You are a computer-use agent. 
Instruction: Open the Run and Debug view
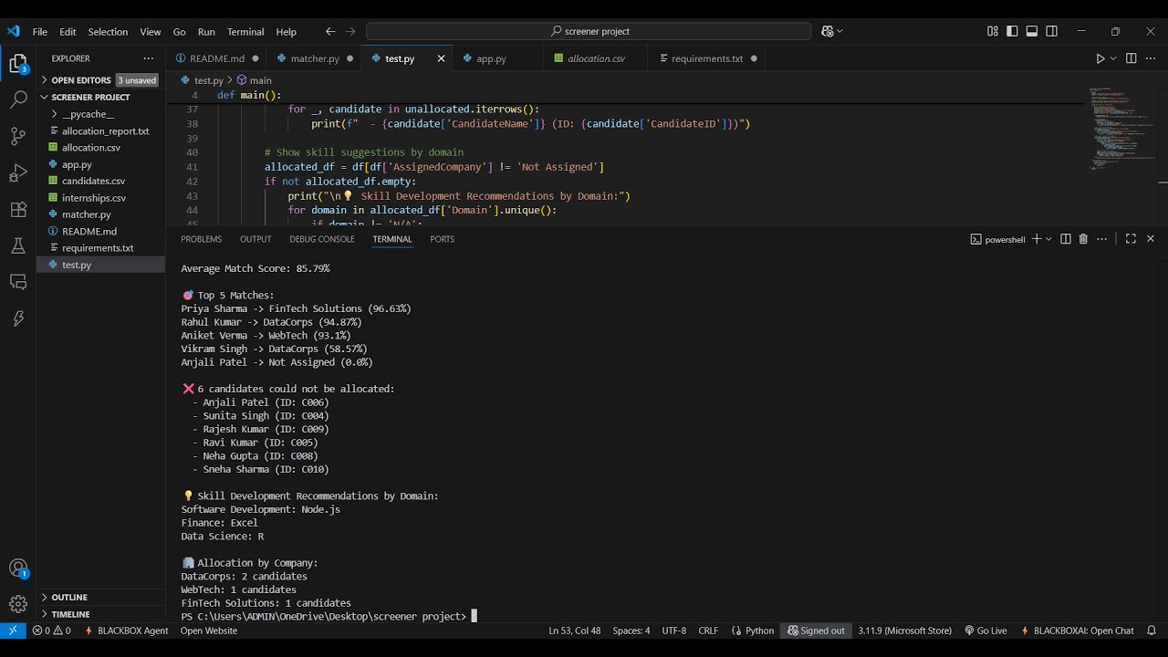pyautogui.click(x=18, y=172)
